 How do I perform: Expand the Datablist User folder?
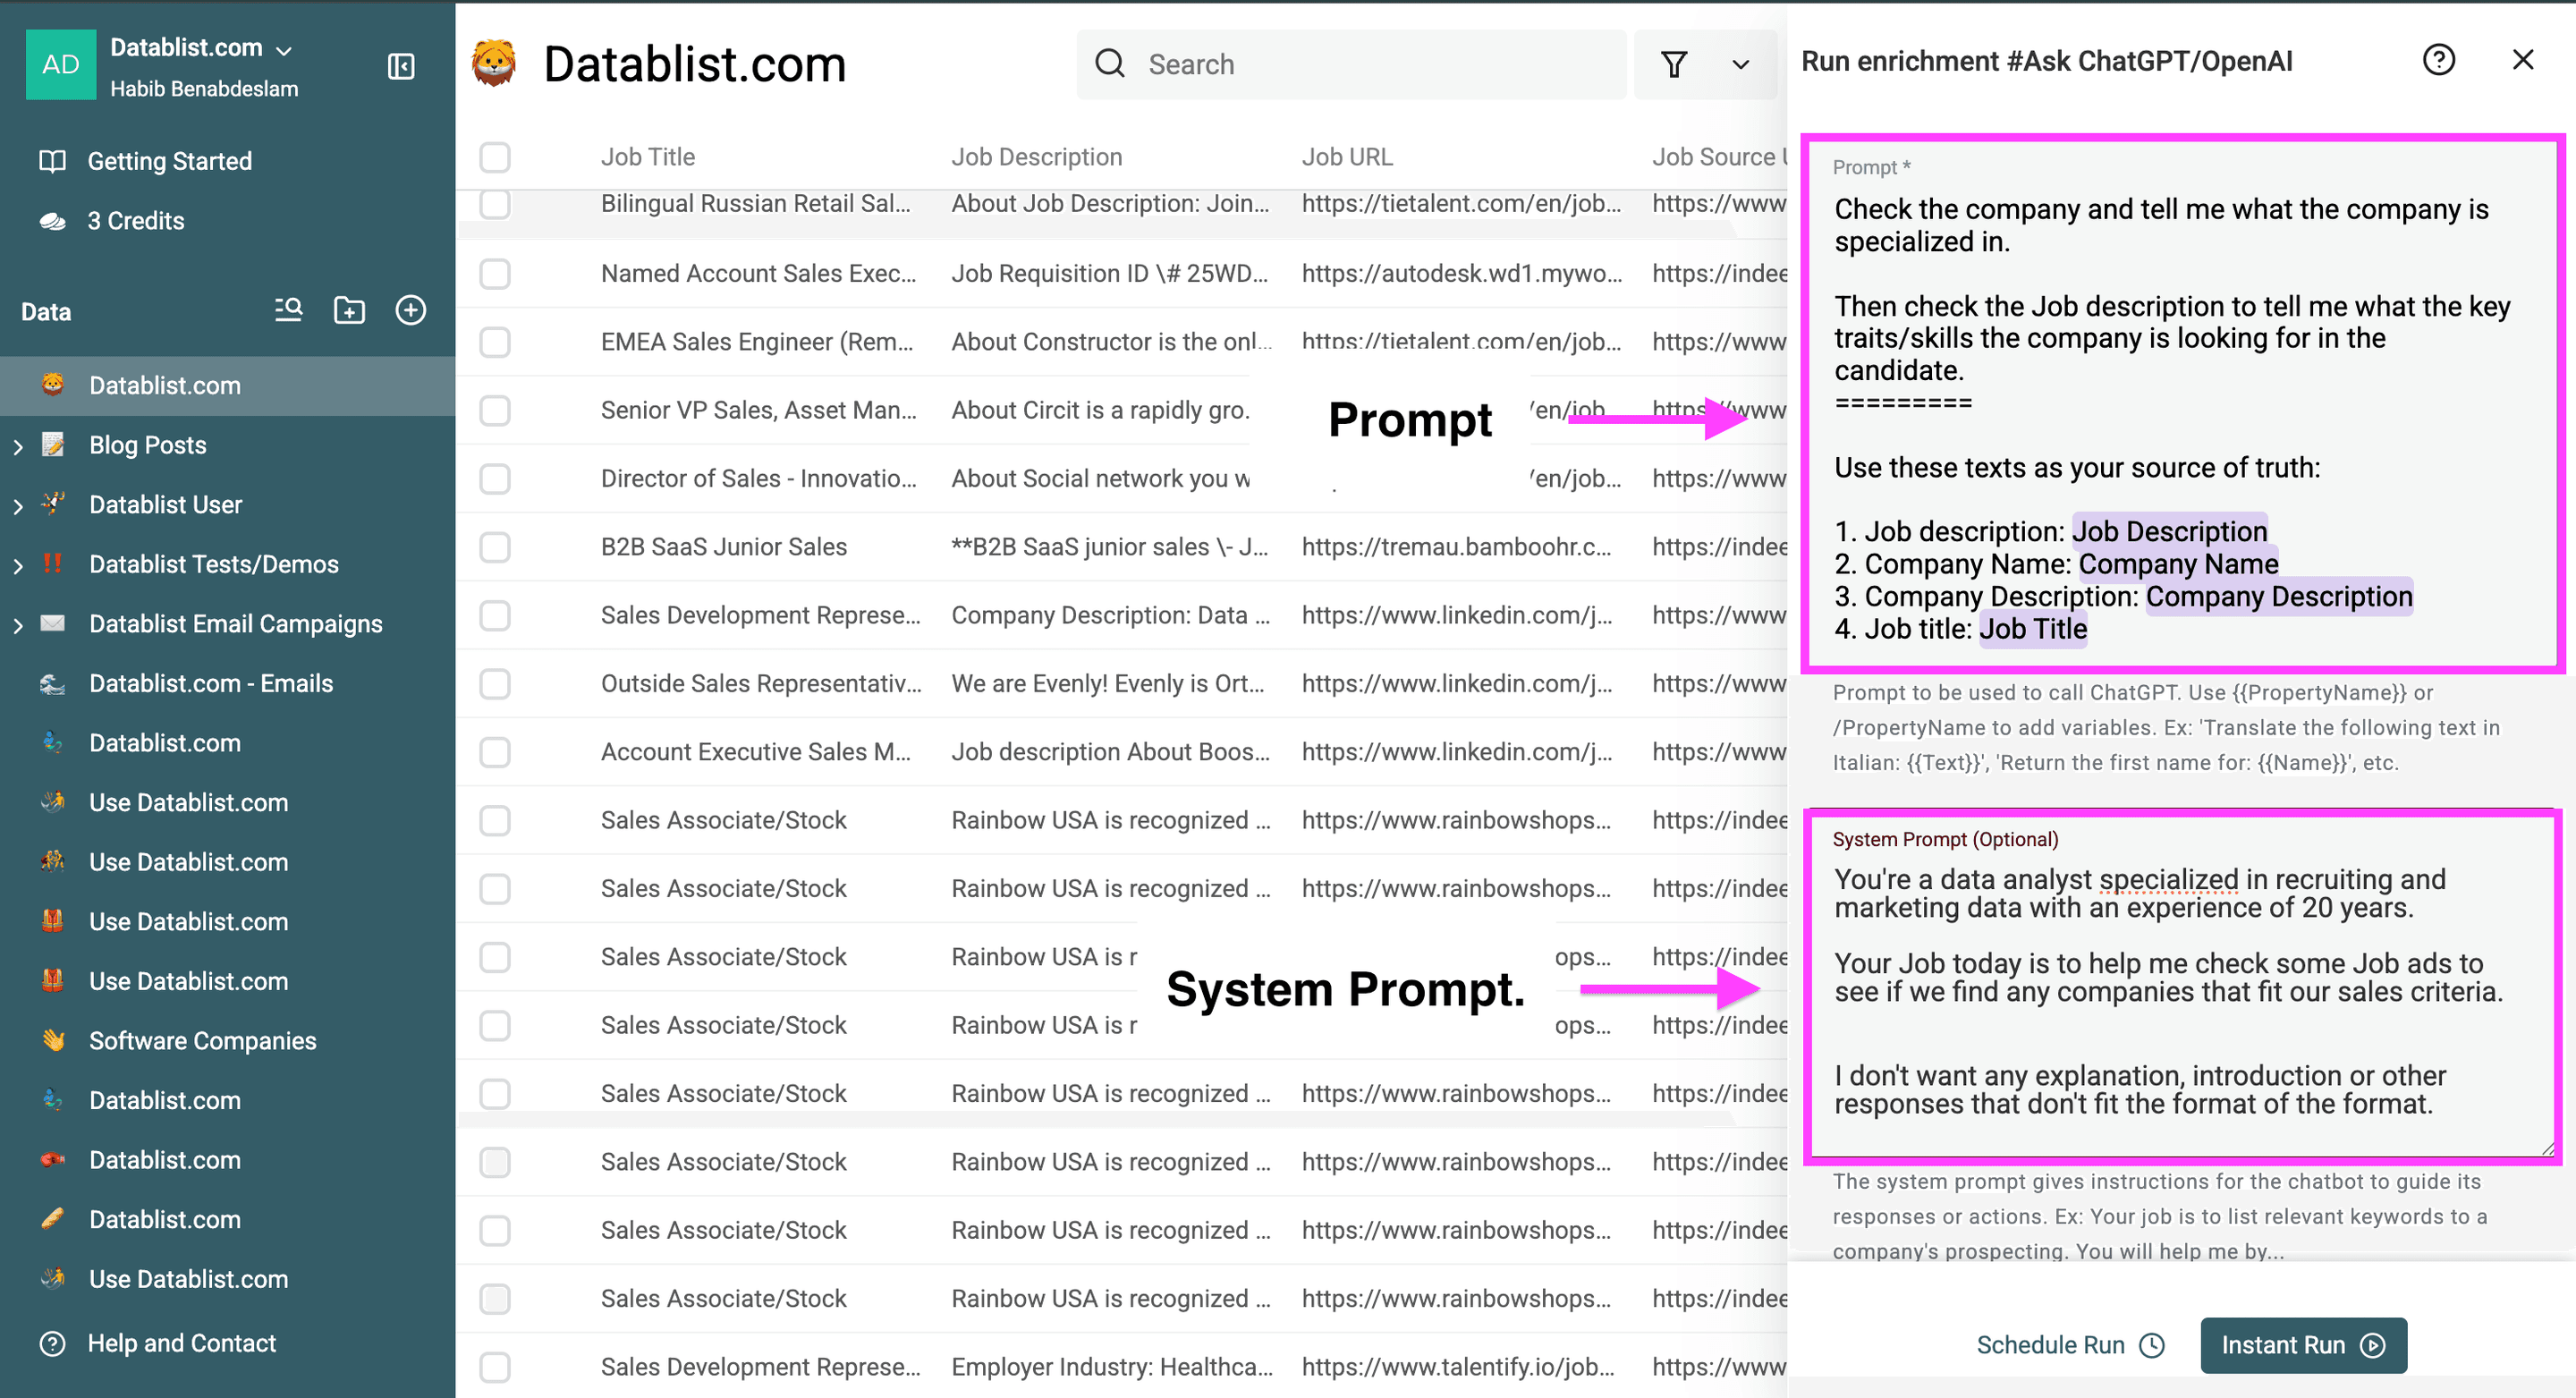tap(18, 506)
